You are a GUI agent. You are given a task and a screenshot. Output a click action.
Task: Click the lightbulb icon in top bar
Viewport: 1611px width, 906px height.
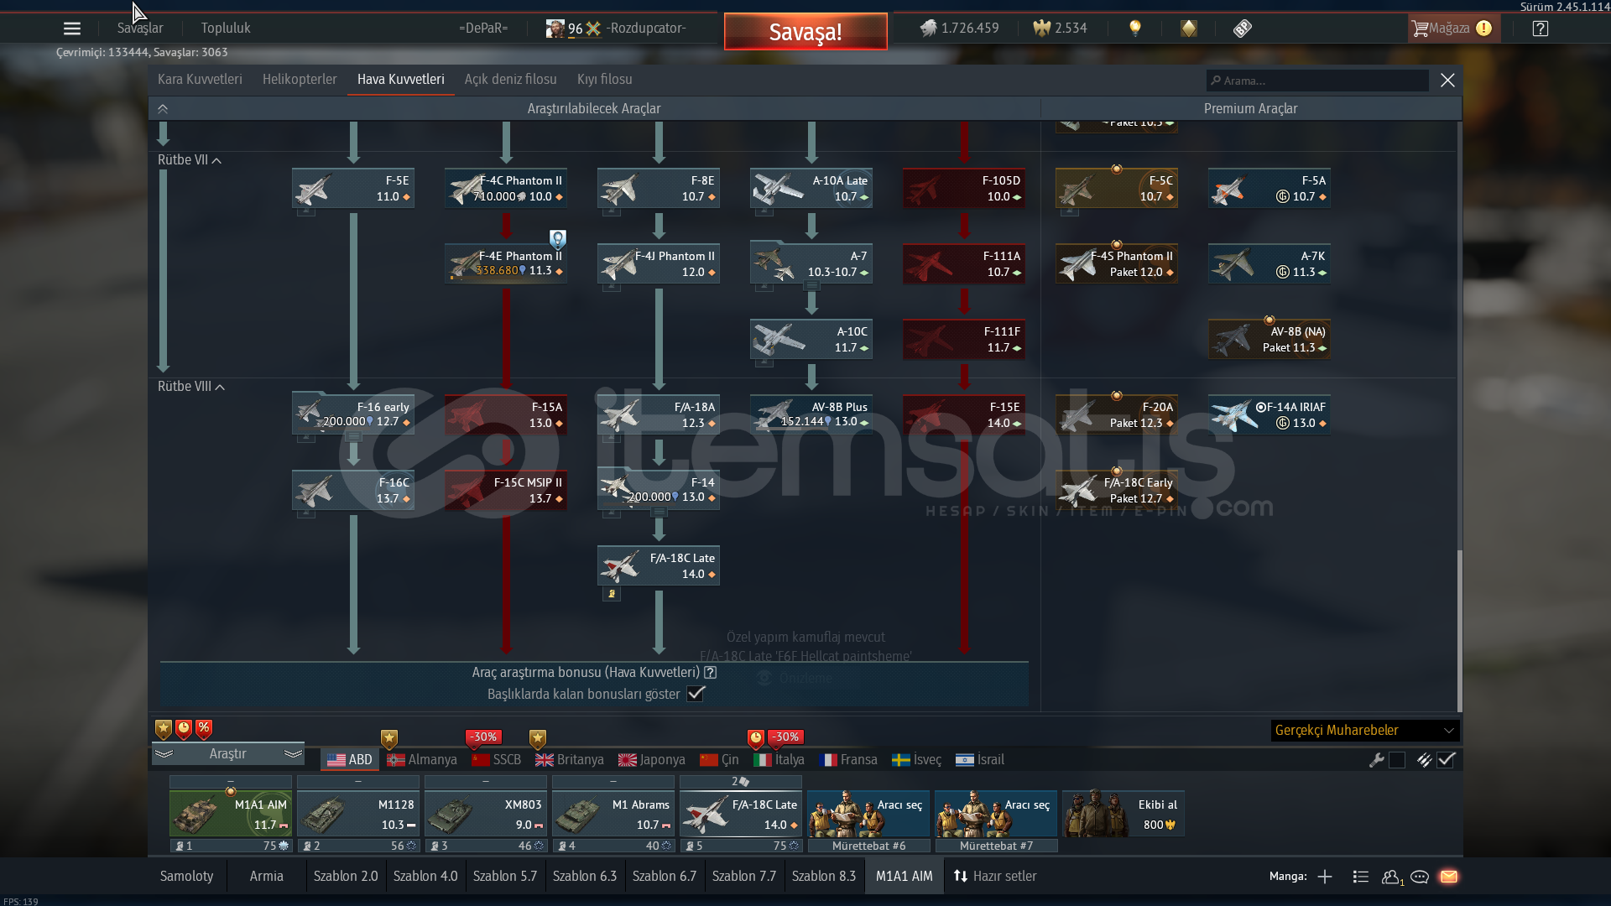pyautogui.click(x=1135, y=29)
